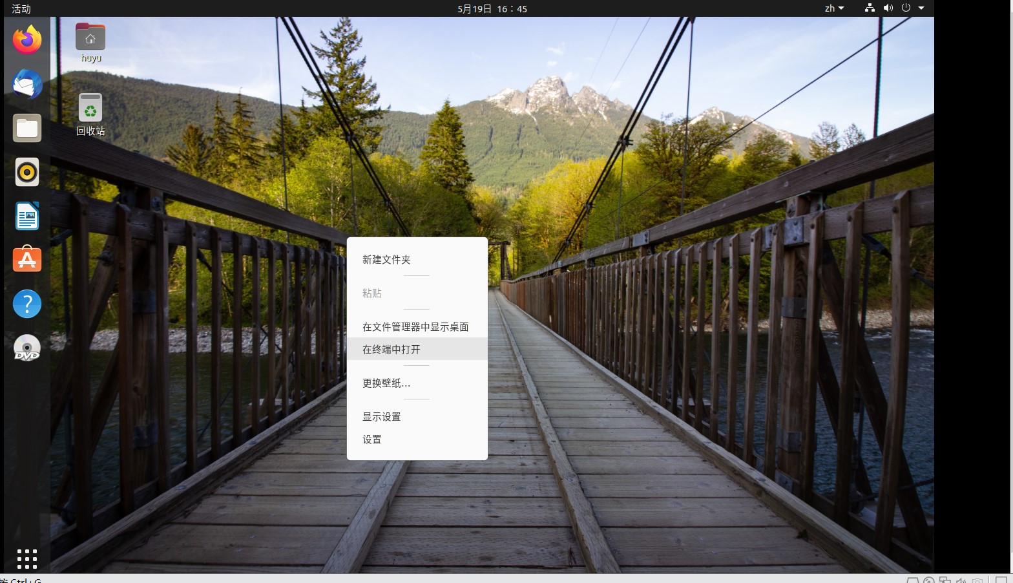Open 显示设置 from the context menu

tap(417, 416)
